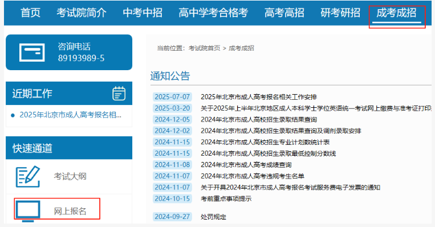
Task: Open the 录取最低控制分数线 notice
Action: point(269,153)
